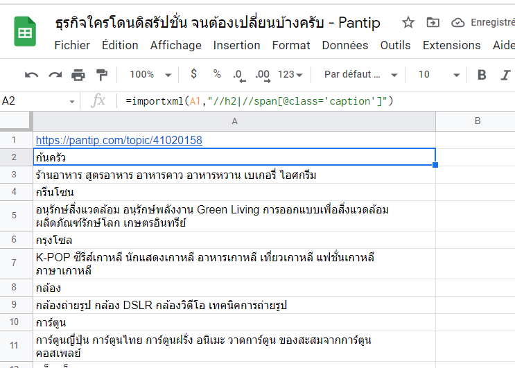Open the Édition menu
Image resolution: width=515 pixels, height=368 pixels.
pos(120,45)
